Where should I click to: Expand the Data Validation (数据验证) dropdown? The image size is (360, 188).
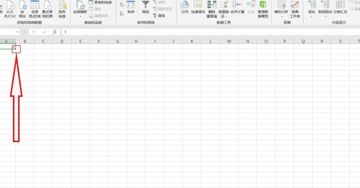pos(226,16)
